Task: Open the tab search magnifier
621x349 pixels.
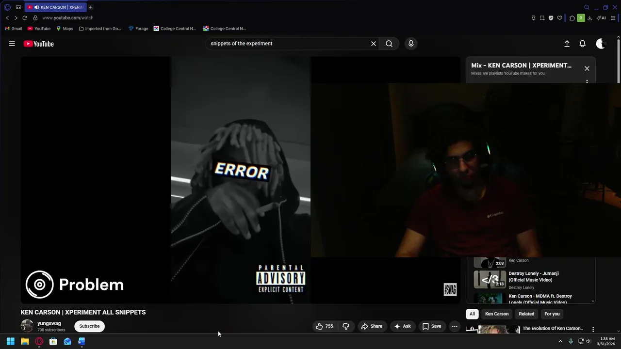Action: [x=587, y=7]
